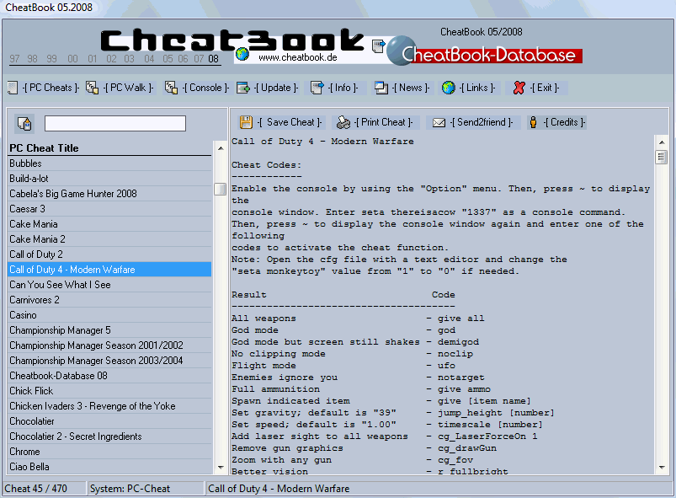The height and width of the screenshot is (498, 676).
Task: Open the PC Cheats menu
Action: pos(51,88)
